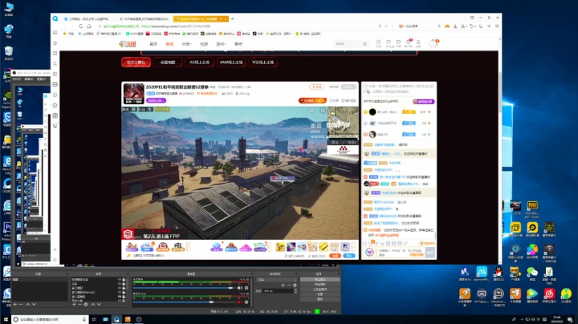This screenshot has height=324, width=578.
Task: Click the Douyu search magnifier icon
Action: (364, 44)
